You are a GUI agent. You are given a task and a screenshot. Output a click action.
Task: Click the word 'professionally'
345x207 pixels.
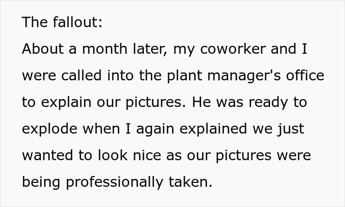(x=115, y=183)
